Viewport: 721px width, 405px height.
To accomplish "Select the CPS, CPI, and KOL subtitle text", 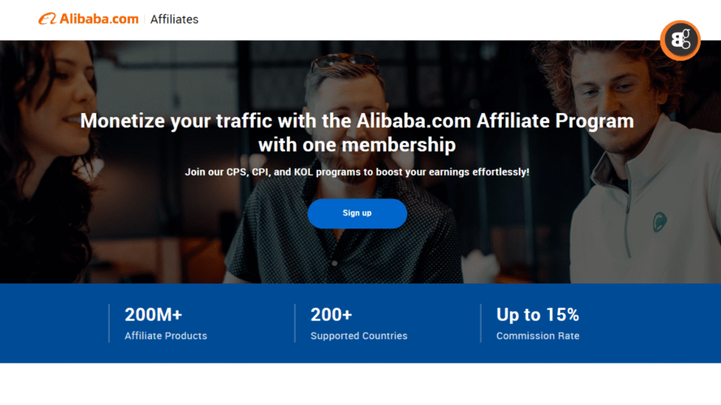I will tap(357, 172).
